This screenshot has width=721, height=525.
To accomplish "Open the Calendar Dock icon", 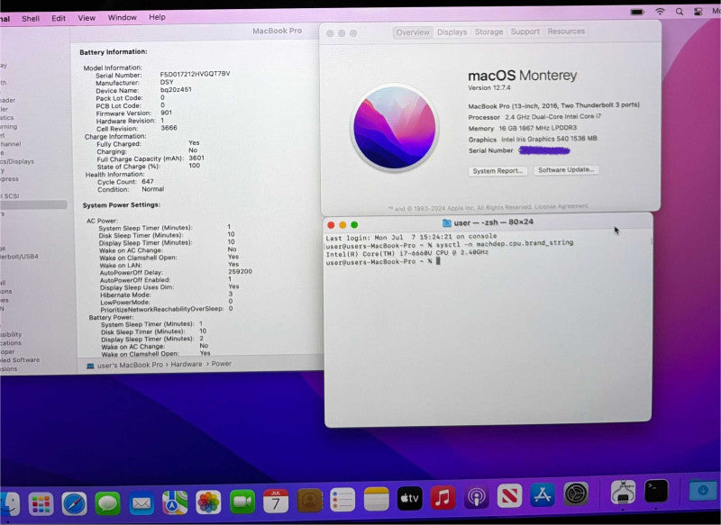I will tap(276, 501).
